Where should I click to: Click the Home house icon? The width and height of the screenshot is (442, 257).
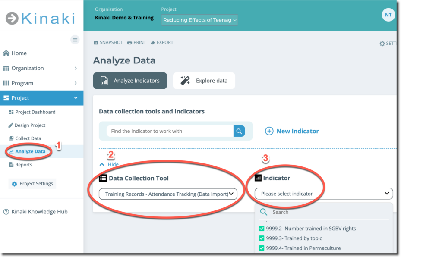[x=6, y=53]
